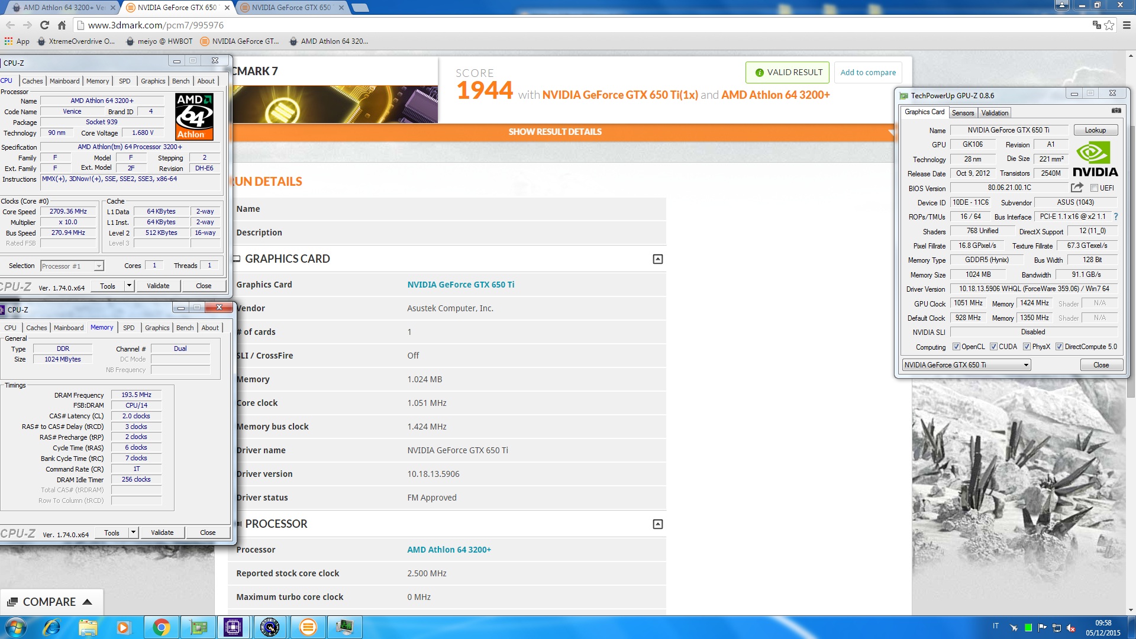Viewport: 1136px width, 639px height.
Task: Switch to Mainboard tab in top CPU-Z
Action: coord(64,81)
